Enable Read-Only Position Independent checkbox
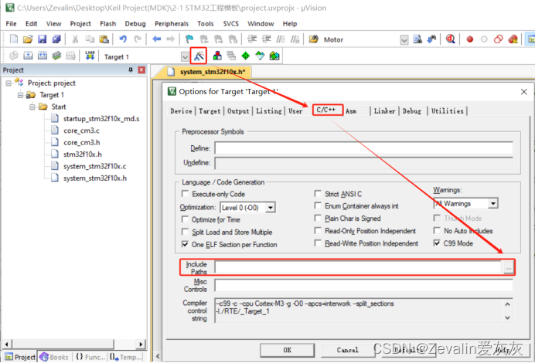This screenshot has height=363, width=535. click(x=318, y=231)
